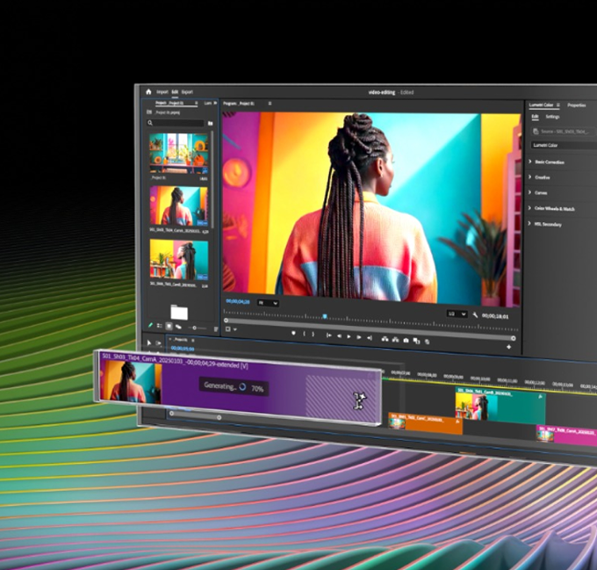This screenshot has width=597, height=570.
Task: Click the Program monitor zoom scroll bar
Action: pos(370,329)
